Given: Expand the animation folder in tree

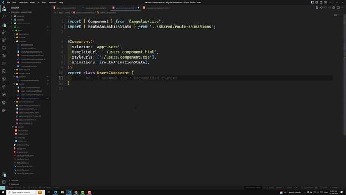Looking at the screenshot, I should 24,34.
